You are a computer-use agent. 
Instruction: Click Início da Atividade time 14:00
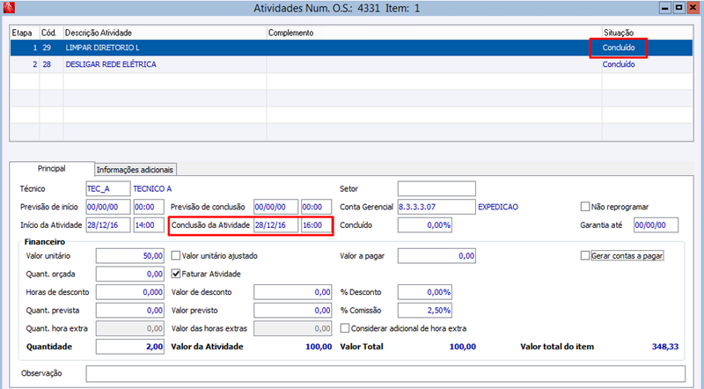pos(149,225)
